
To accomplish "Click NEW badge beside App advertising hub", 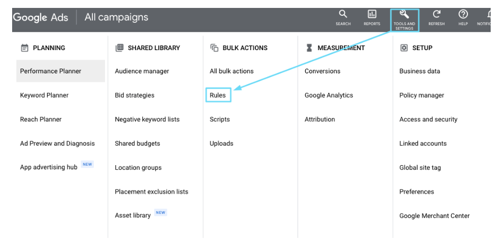I will pos(87,164).
